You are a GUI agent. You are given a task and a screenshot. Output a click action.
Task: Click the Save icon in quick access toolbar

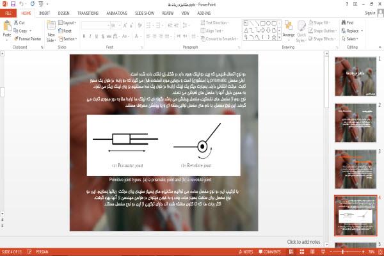click(x=13, y=4)
